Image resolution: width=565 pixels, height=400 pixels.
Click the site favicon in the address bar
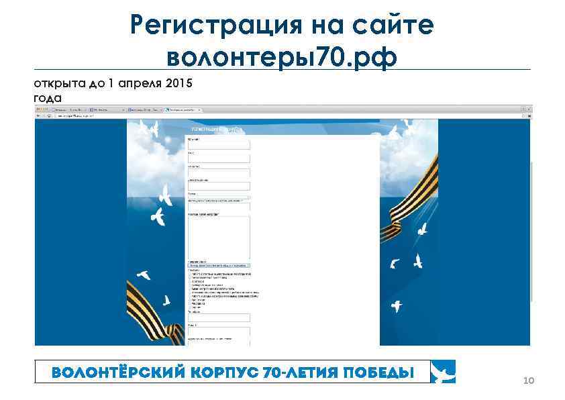pos(56,115)
